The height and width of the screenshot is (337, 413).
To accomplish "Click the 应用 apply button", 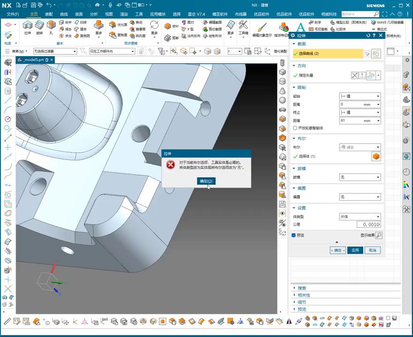I will pyautogui.click(x=355, y=250).
